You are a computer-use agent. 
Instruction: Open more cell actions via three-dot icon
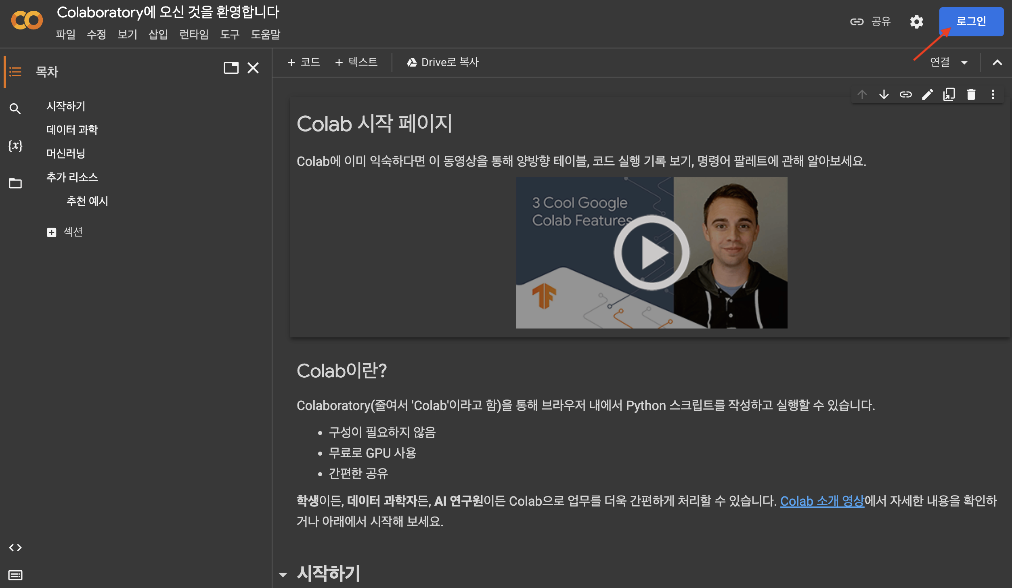[x=993, y=94]
